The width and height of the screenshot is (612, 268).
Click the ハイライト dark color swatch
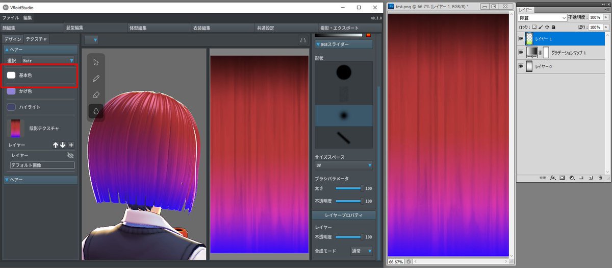coord(11,107)
